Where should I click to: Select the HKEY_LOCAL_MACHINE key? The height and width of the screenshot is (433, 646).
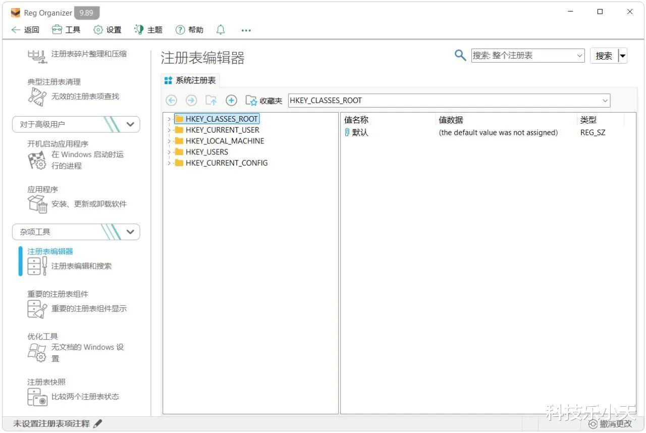click(225, 141)
